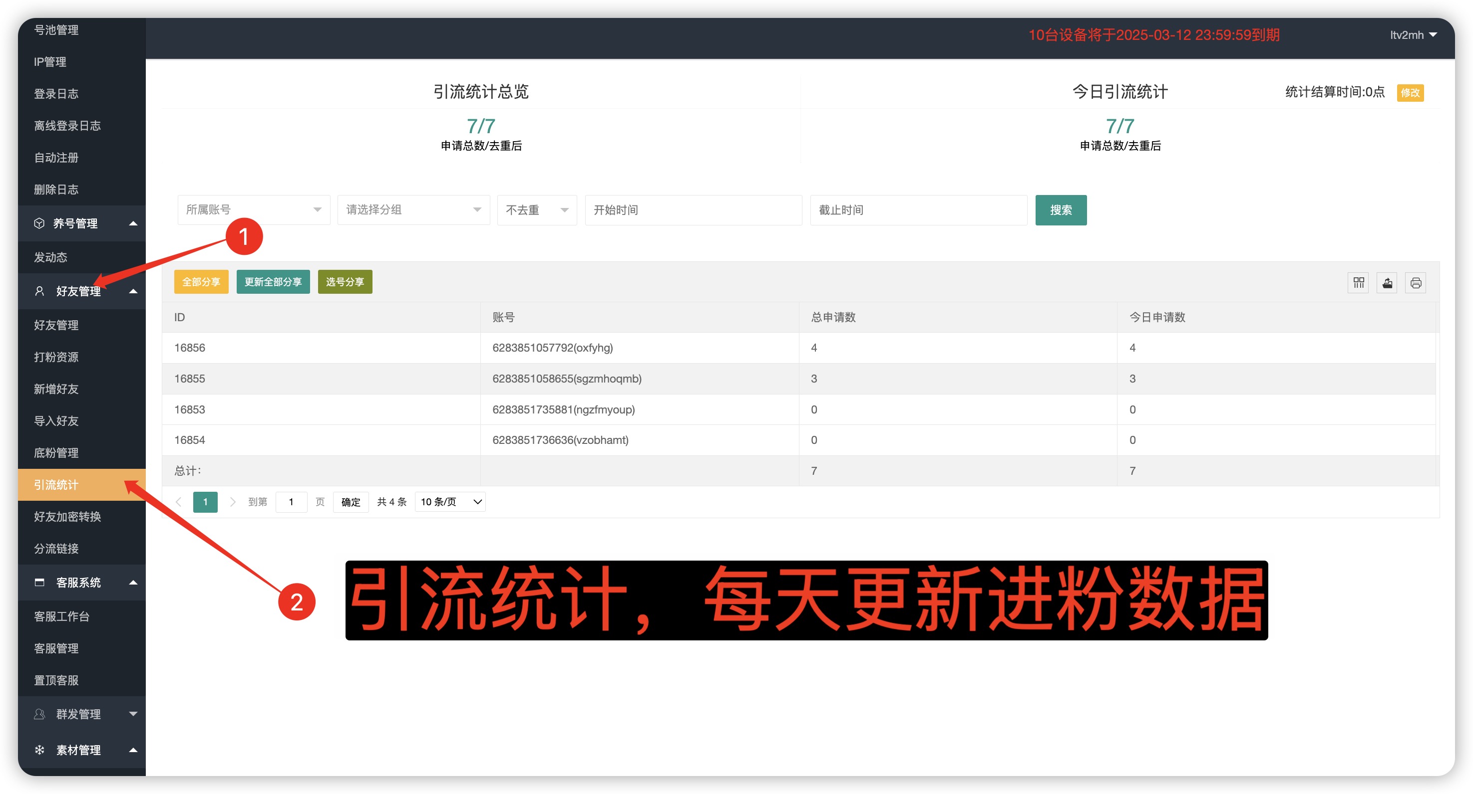Click the 素材管理 snowflake icon
Screen dimensions: 1473x794
tap(39, 750)
